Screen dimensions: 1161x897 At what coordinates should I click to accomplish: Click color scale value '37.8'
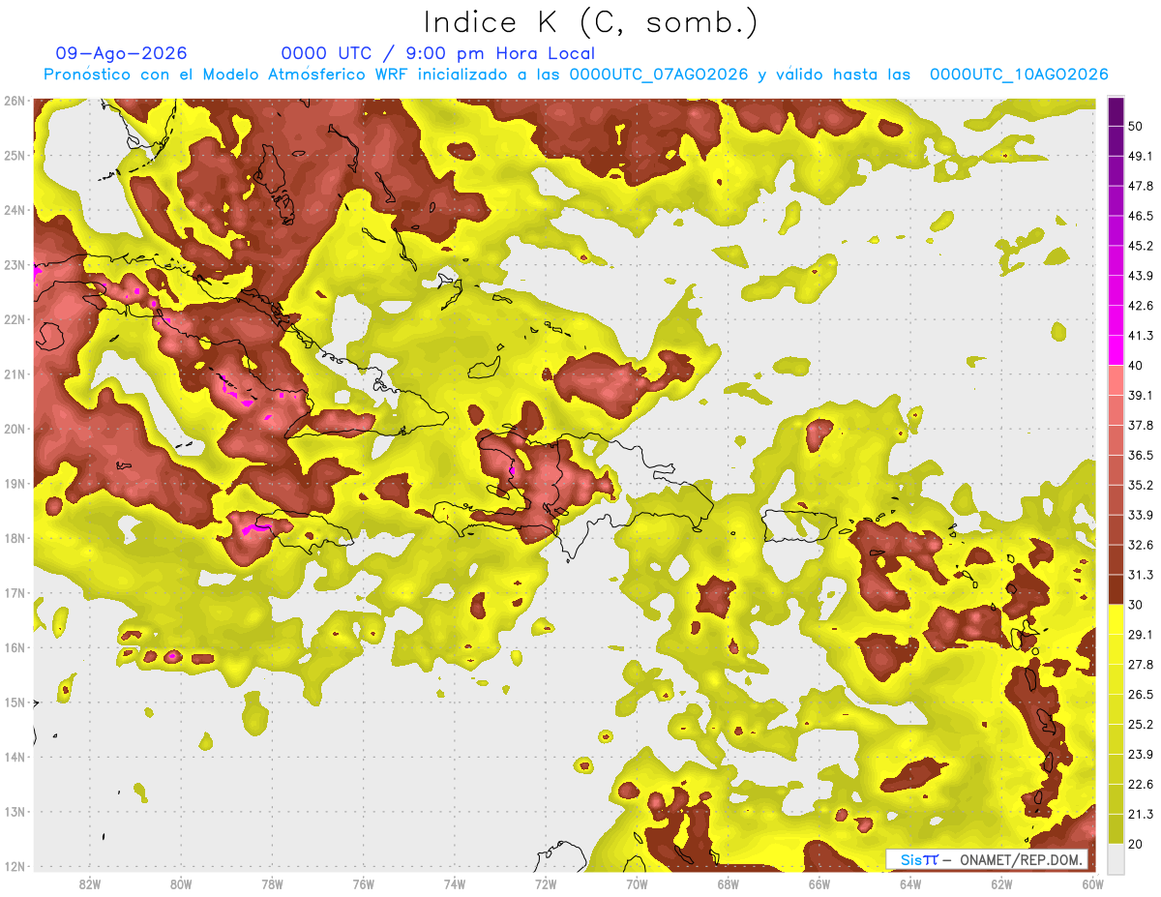click(x=1141, y=426)
